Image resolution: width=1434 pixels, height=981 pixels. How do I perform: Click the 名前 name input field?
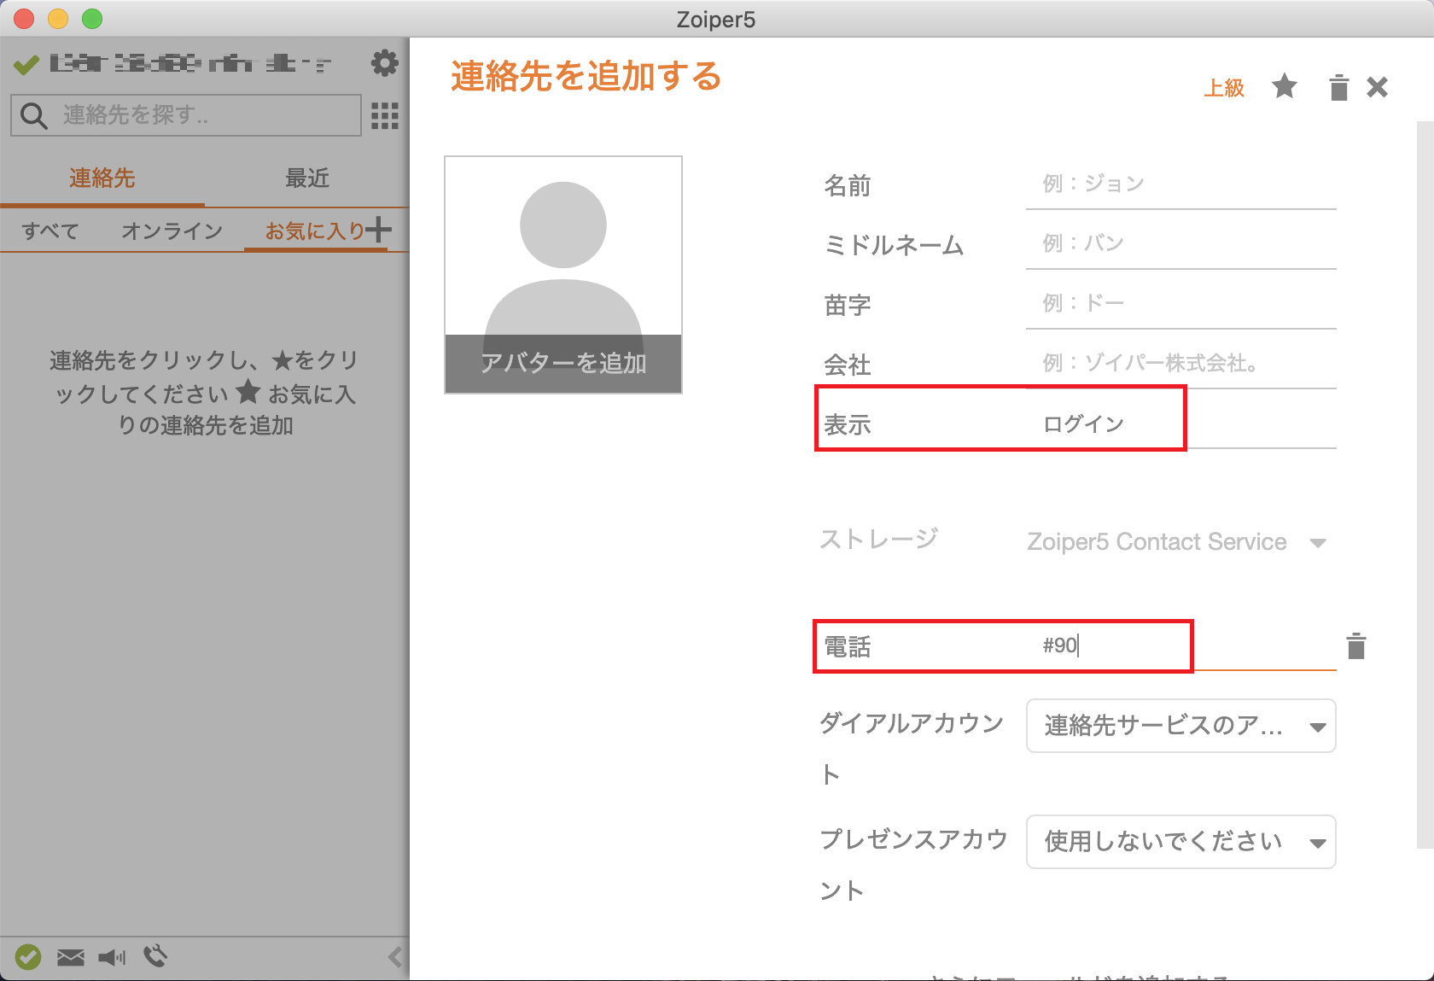1180,184
